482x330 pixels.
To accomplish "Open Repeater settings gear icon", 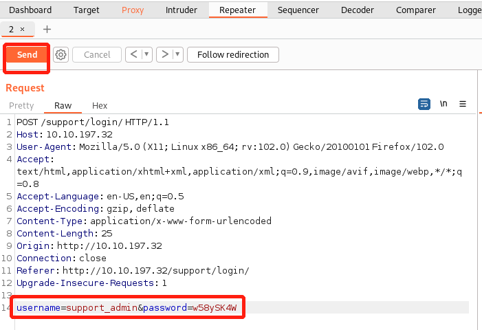I will (x=61, y=55).
